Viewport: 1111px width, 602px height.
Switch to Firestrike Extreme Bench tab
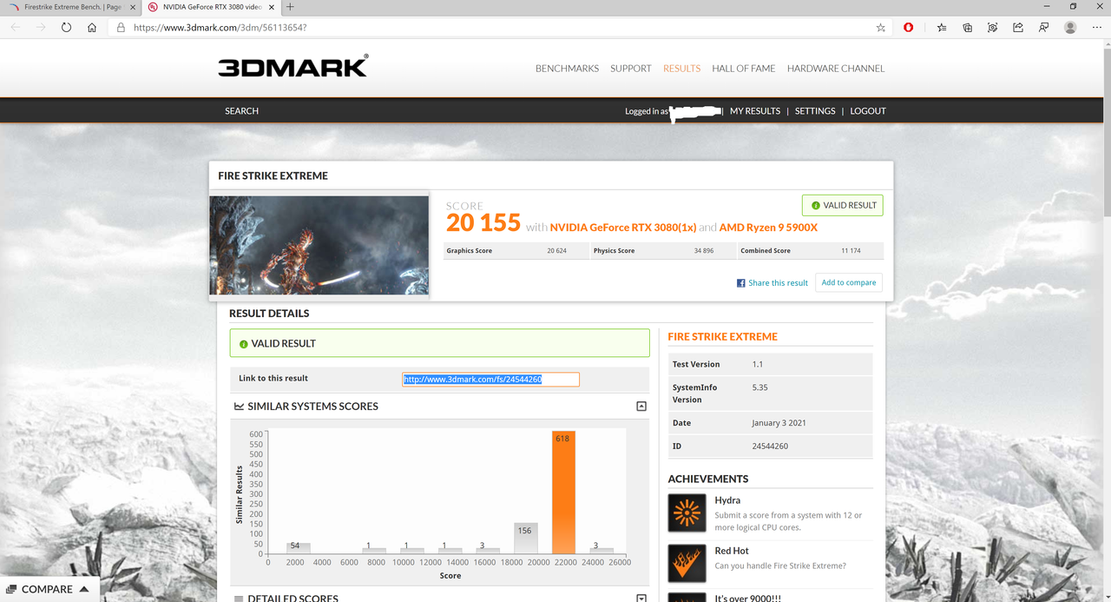[x=71, y=7]
